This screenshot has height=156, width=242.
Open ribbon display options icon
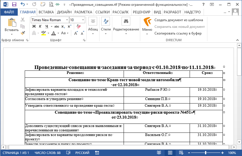212,4
